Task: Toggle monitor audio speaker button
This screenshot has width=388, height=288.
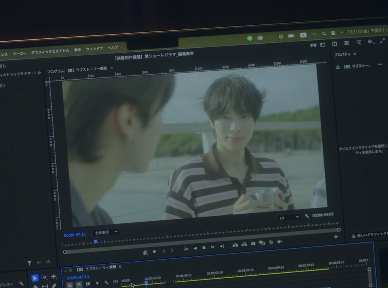Action: click(280, 242)
